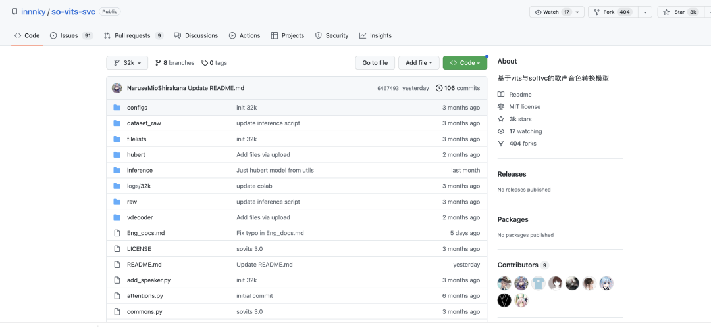Viewport: 711px width, 327px height.
Task: Click the README.md file icon
Action: tap(117, 265)
